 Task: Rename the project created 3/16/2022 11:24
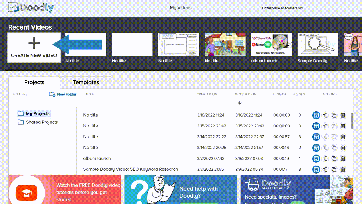pos(325,115)
